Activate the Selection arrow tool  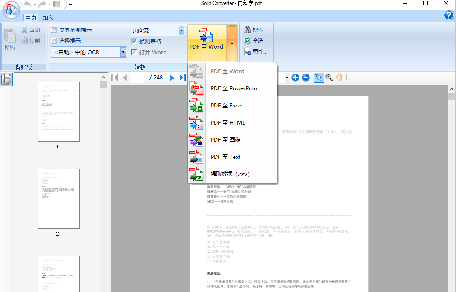pyautogui.click(x=319, y=78)
